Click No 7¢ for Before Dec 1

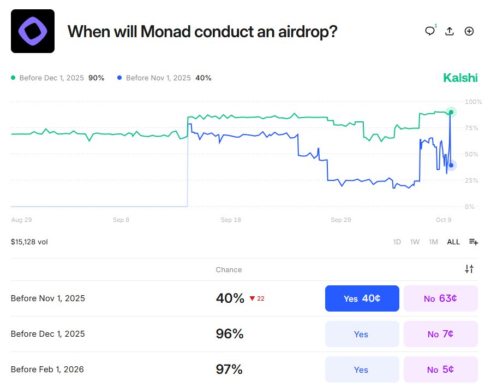click(440, 334)
